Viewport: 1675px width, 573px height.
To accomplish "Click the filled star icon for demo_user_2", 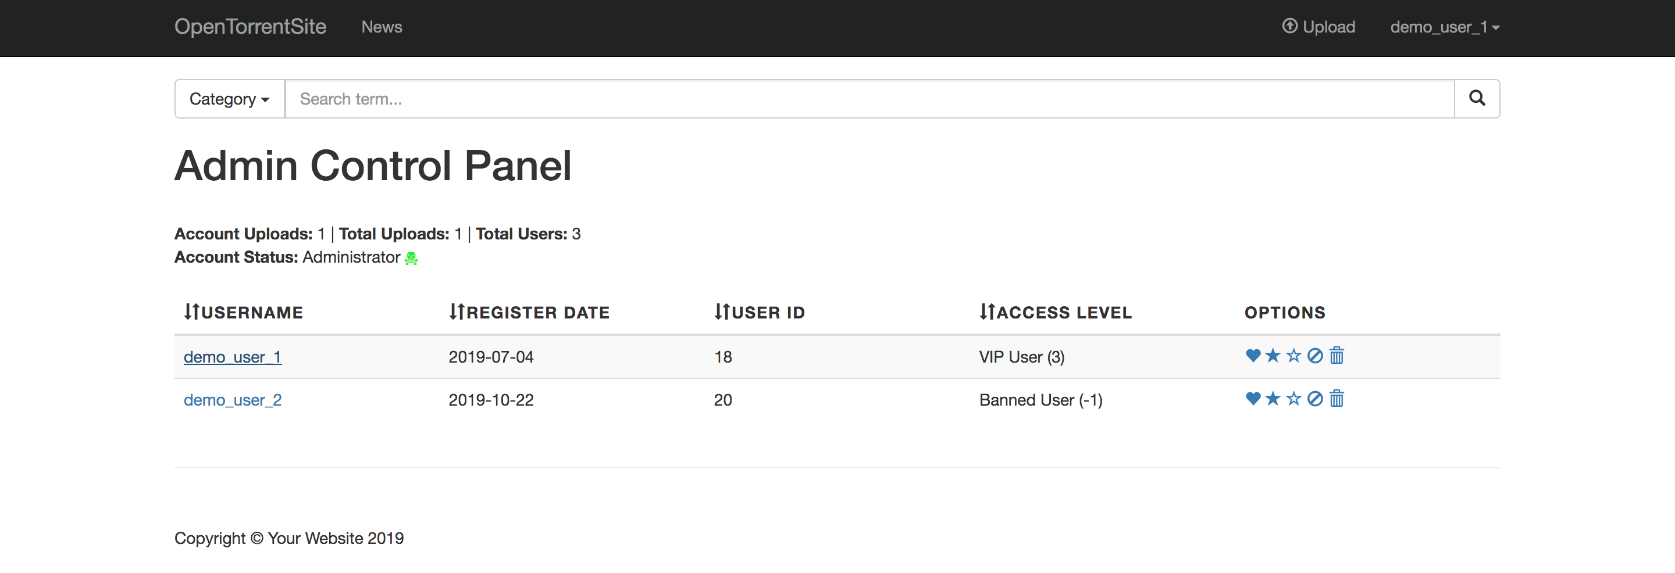I will click(1273, 398).
